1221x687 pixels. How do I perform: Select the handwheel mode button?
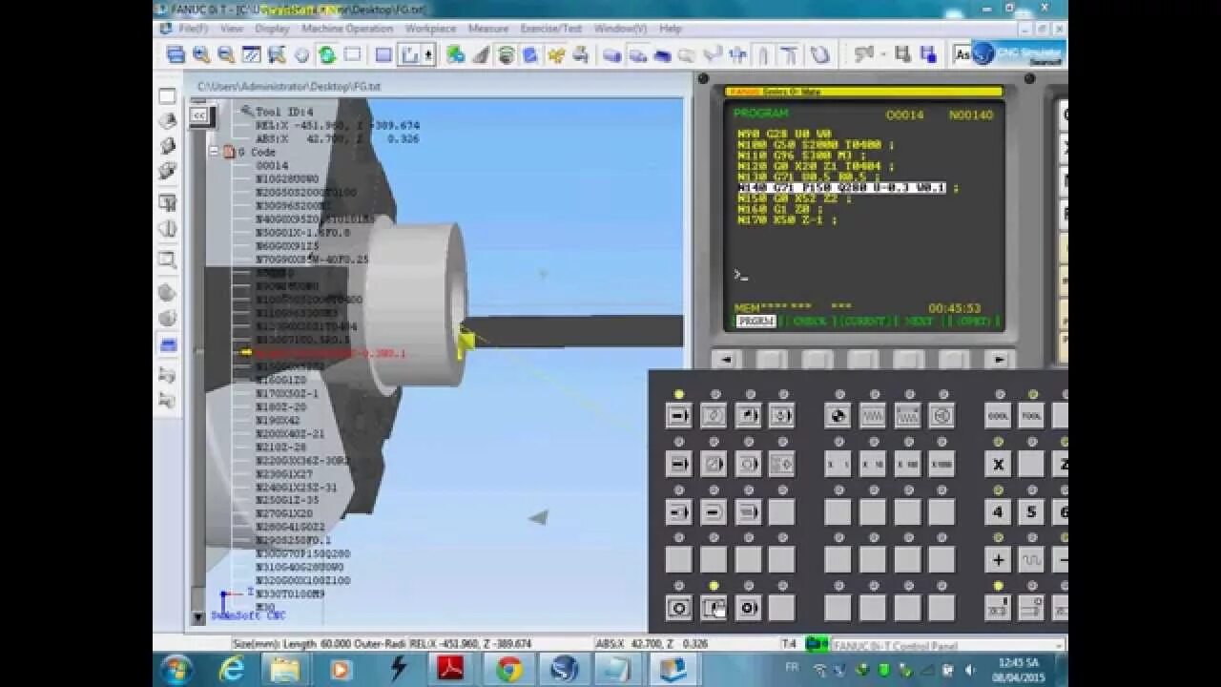coord(942,416)
